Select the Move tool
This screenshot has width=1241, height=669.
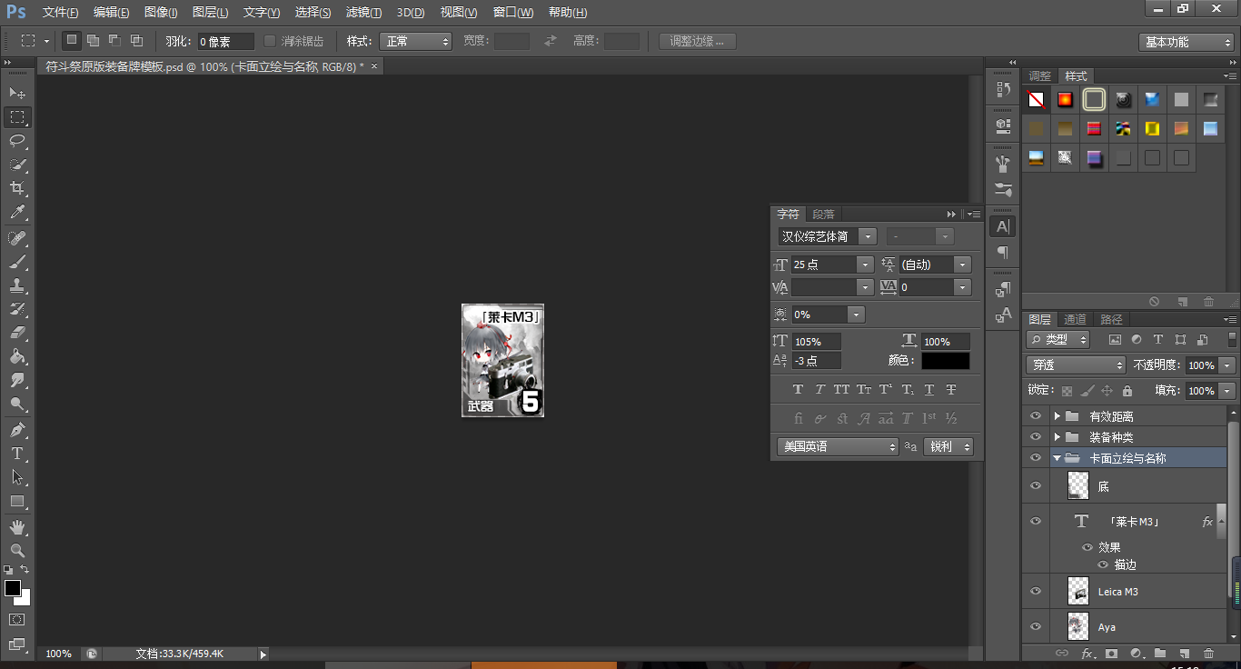17,93
